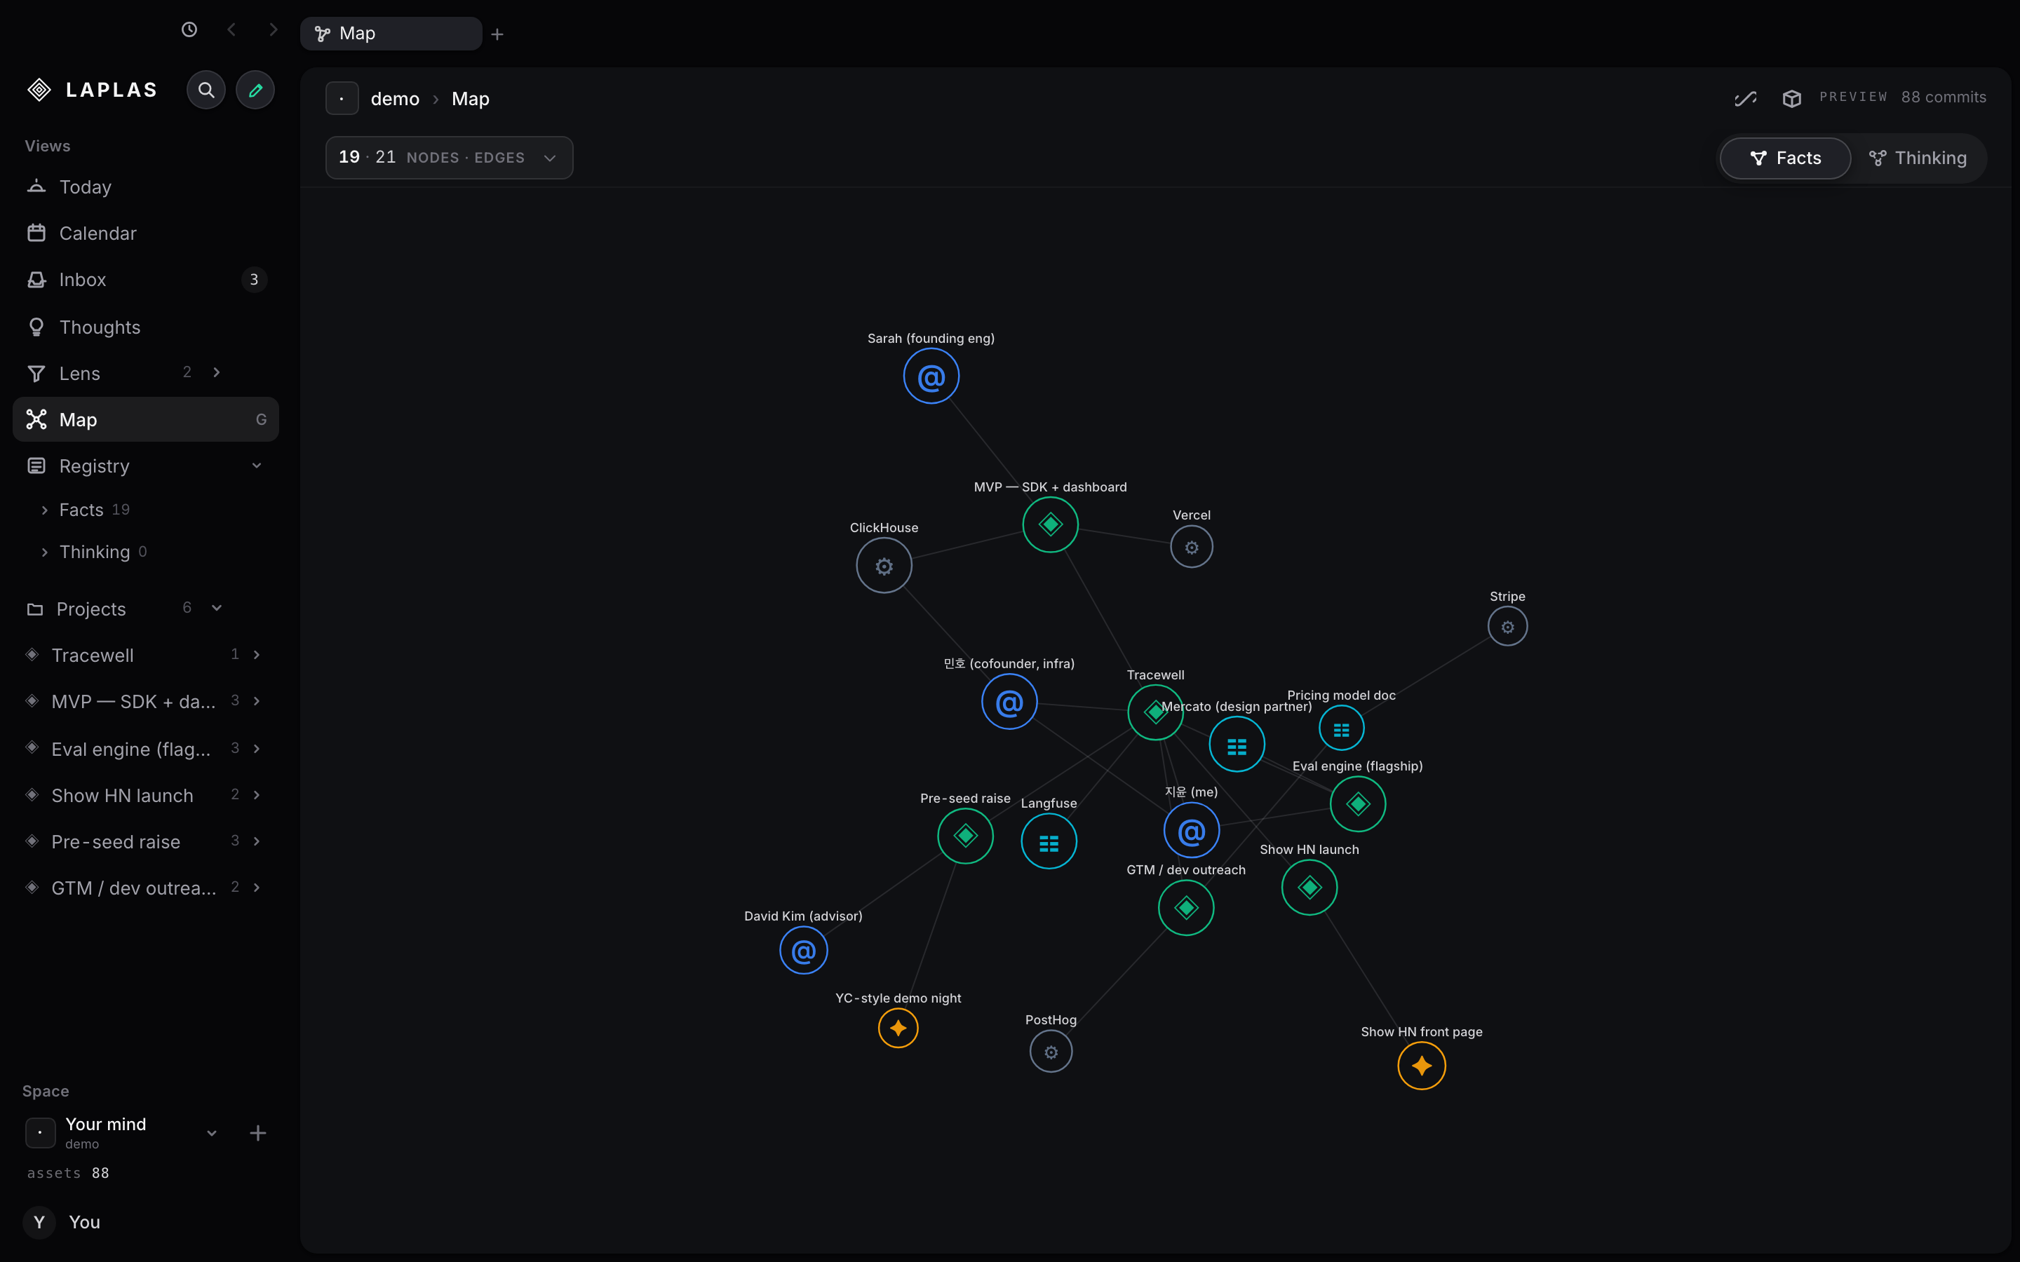Add a new space with plus
Image resolution: width=2020 pixels, height=1262 pixels.
258,1132
